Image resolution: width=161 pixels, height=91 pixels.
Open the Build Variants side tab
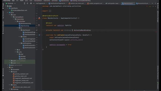coord(3,84)
